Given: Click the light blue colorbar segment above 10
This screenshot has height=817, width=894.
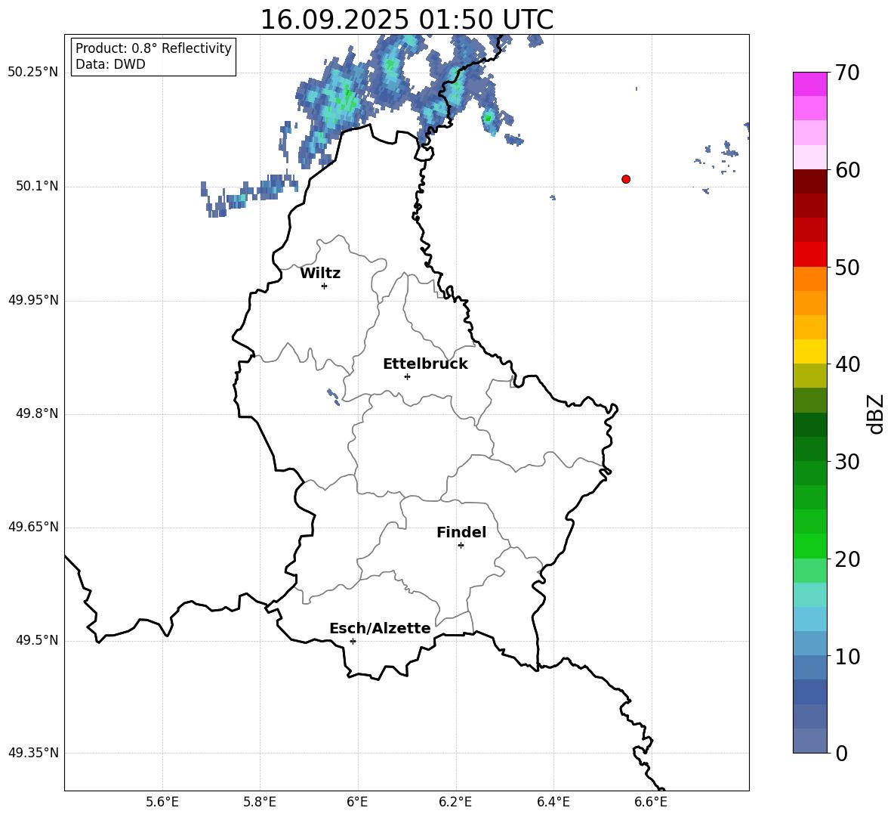Looking at the screenshot, I should pyautogui.click(x=810, y=619).
